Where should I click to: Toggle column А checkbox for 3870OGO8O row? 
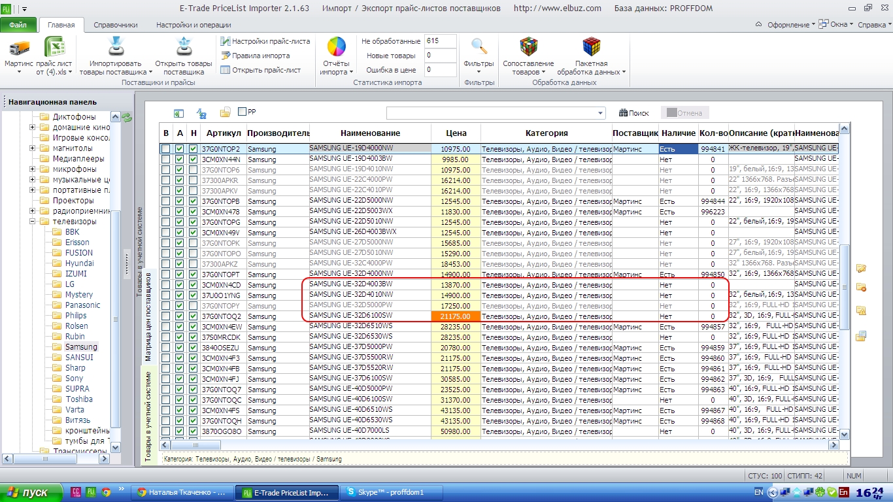180,431
